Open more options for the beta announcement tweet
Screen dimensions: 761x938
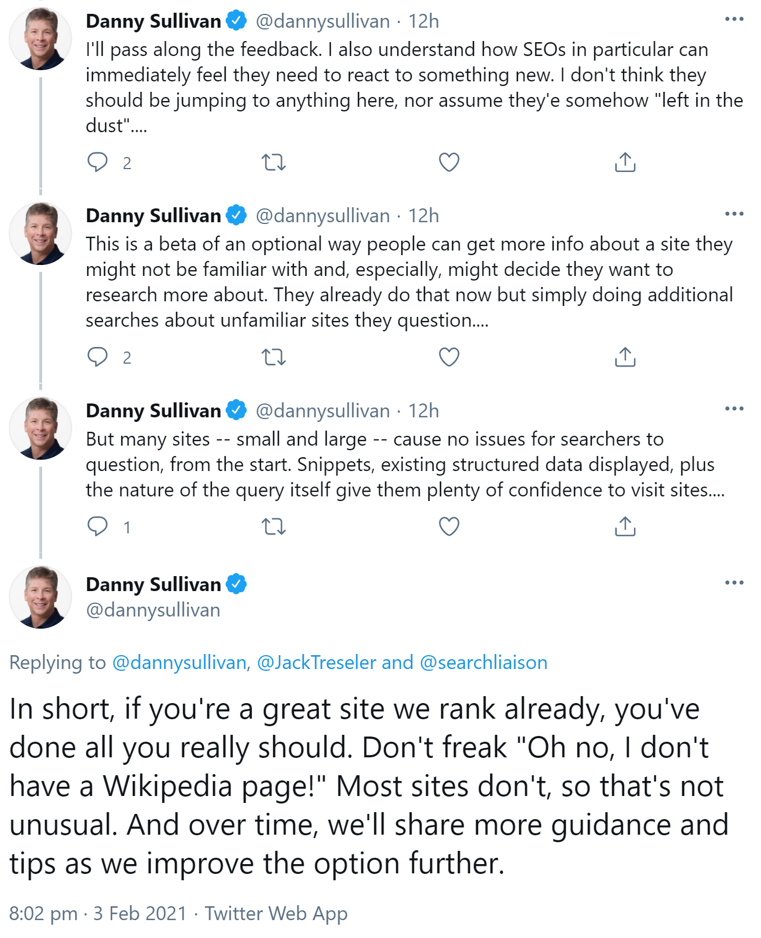pyautogui.click(x=734, y=214)
